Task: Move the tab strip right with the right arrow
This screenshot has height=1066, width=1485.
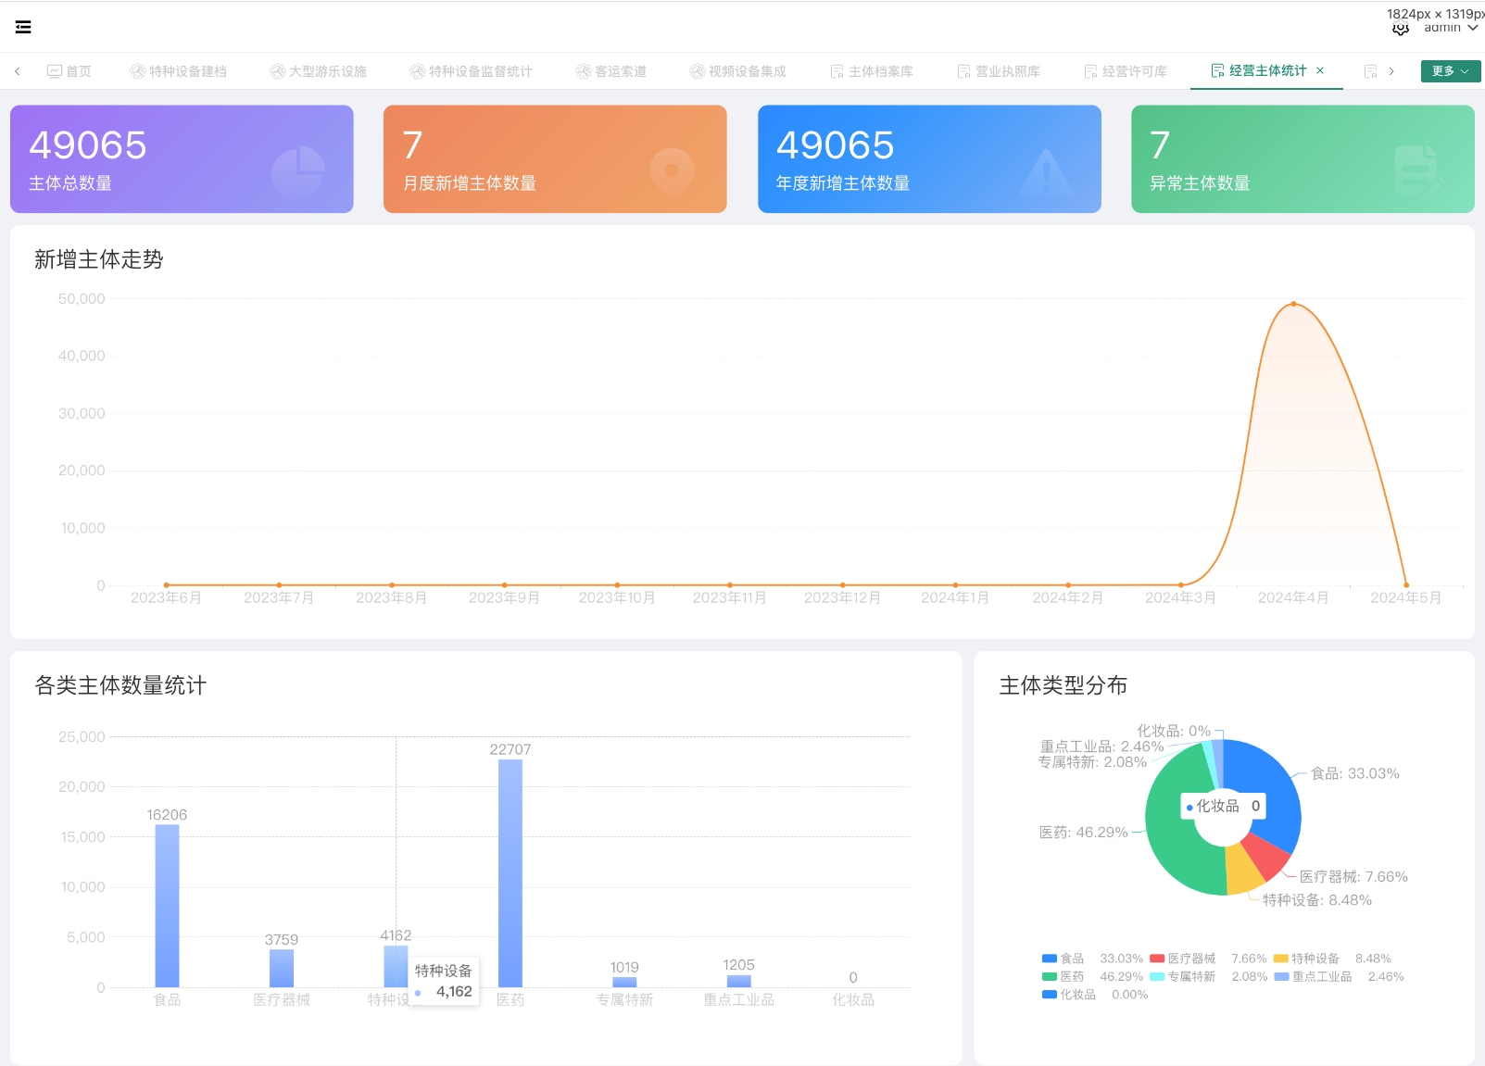Action: pos(1391,71)
